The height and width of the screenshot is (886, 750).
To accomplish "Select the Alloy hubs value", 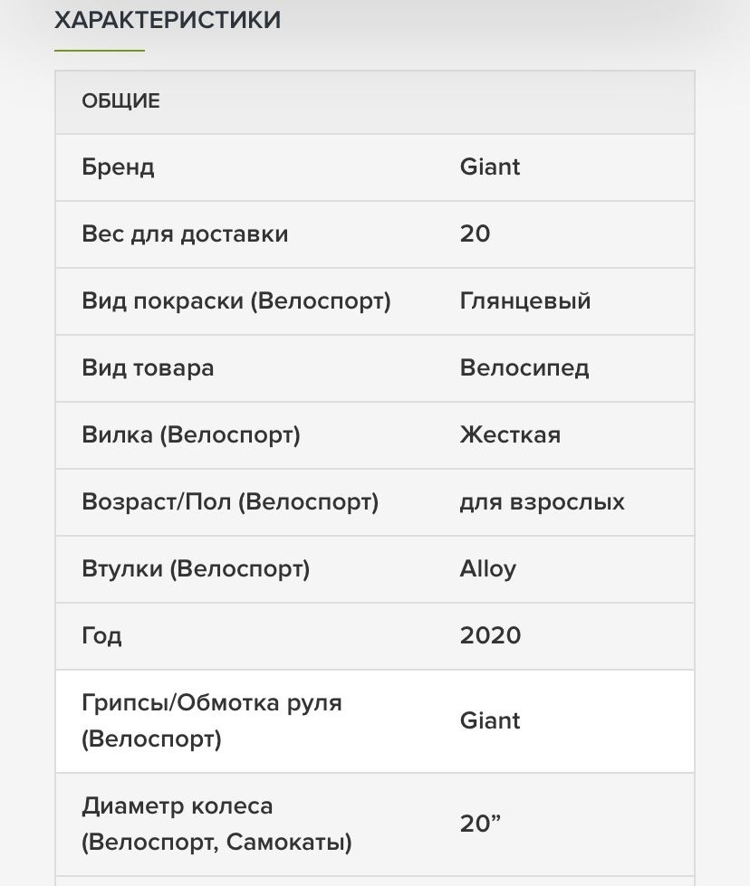I will 488,569.
